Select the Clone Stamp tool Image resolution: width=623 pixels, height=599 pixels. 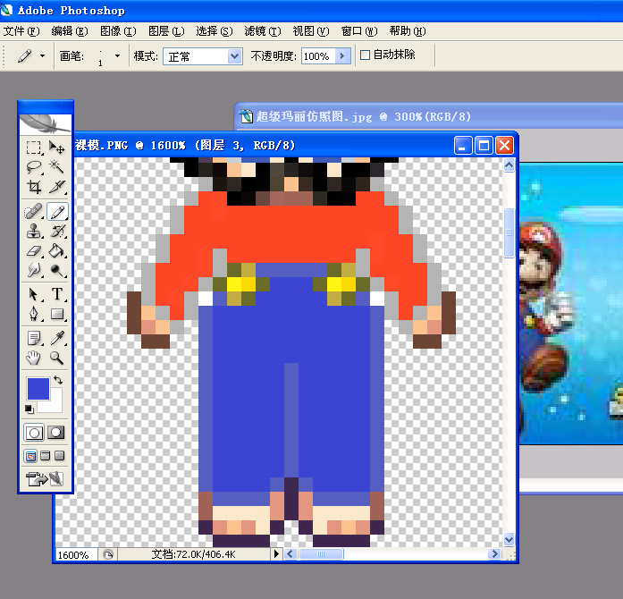34,231
